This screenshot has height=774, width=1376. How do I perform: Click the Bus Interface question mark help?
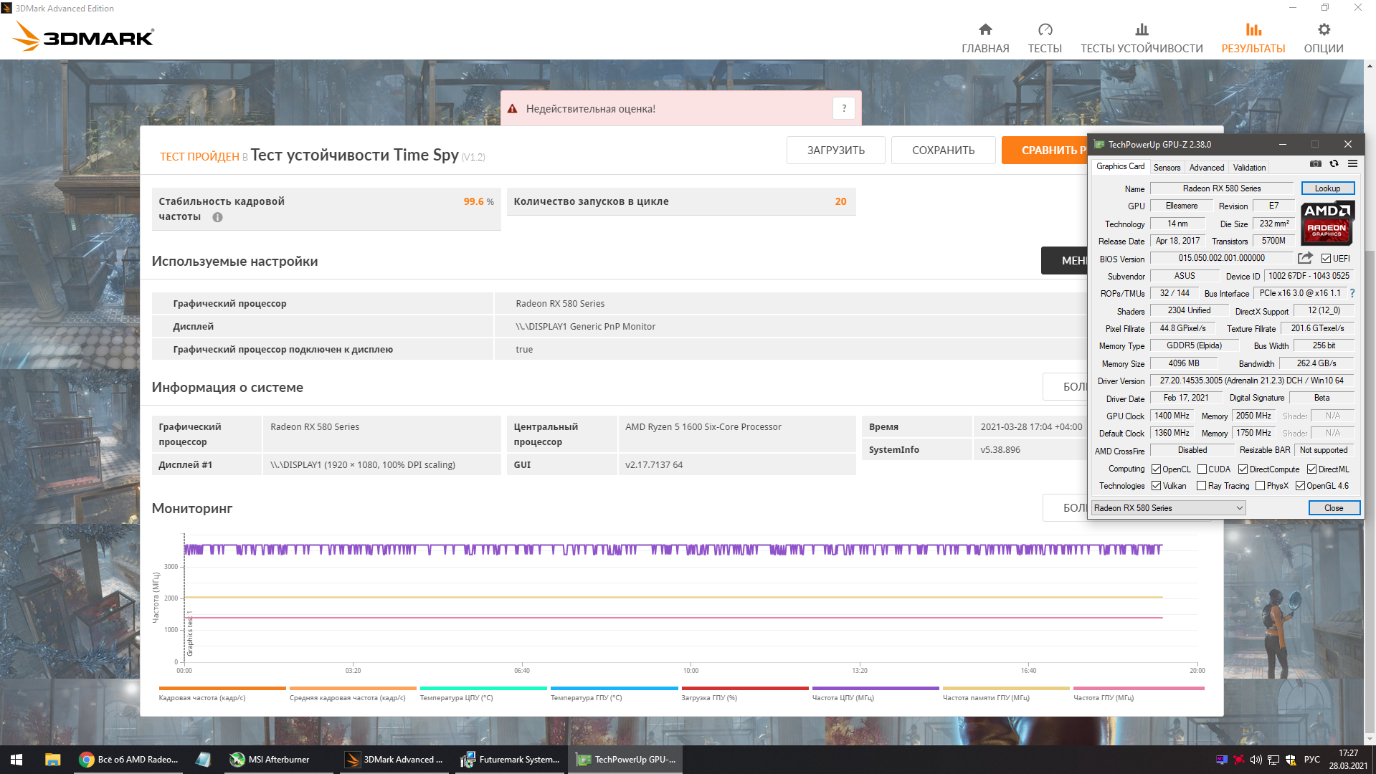tap(1352, 293)
